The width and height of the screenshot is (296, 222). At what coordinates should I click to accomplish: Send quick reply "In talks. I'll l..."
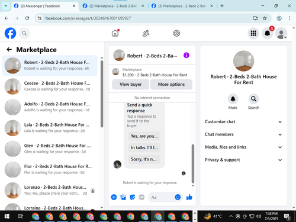(x=144, y=147)
